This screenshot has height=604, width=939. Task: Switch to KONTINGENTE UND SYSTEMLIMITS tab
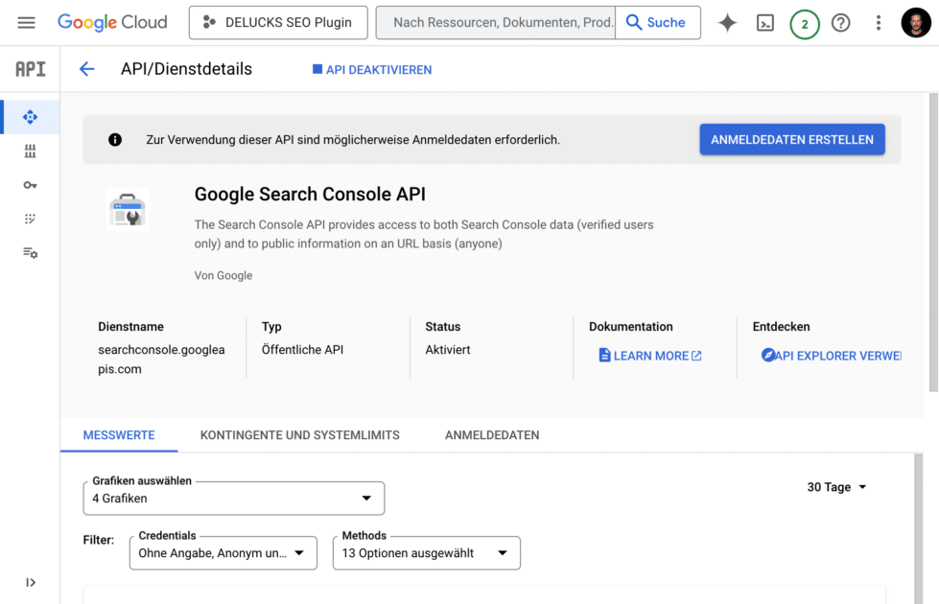[300, 435]
